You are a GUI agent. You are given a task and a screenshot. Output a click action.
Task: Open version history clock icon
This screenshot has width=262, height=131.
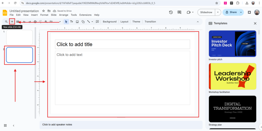pos(171,12)
